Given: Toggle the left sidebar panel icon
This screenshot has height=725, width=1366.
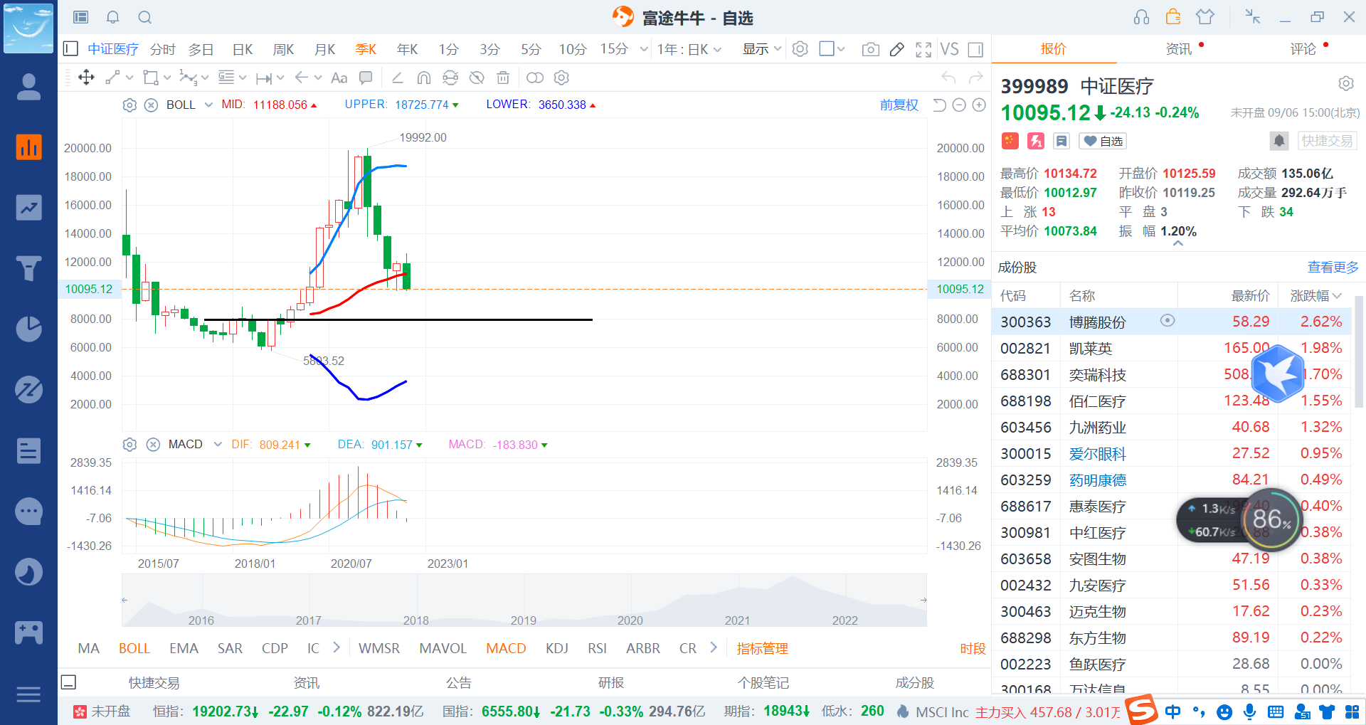Looking at the screenshot, I should (x=81, y=17).
